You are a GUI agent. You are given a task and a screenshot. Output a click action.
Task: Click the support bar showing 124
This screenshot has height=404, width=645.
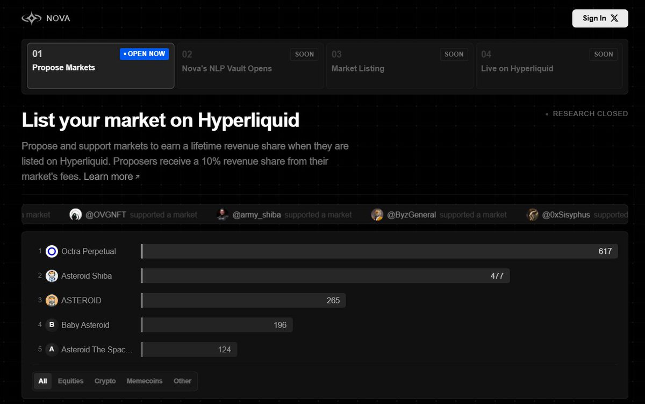[189, 350]
